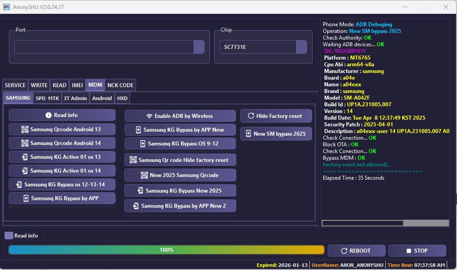Click phone icon on Samsung KG Bypass by APP
The width and height of the screenshot is (457, 270).
tap(26, 198)
